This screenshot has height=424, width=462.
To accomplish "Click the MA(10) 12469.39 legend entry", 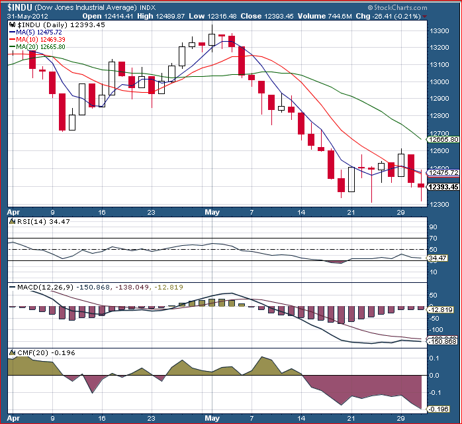I will click(40, 39).
